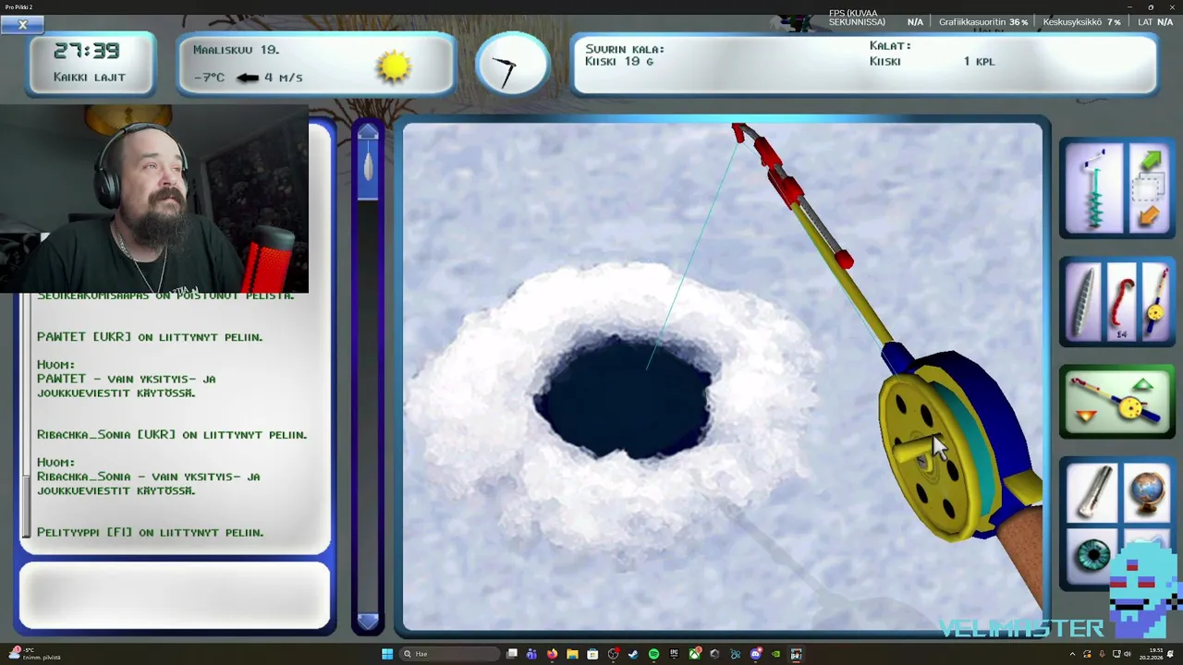
Task: Click the depth gauge up arrow
Action: (368, 132)
